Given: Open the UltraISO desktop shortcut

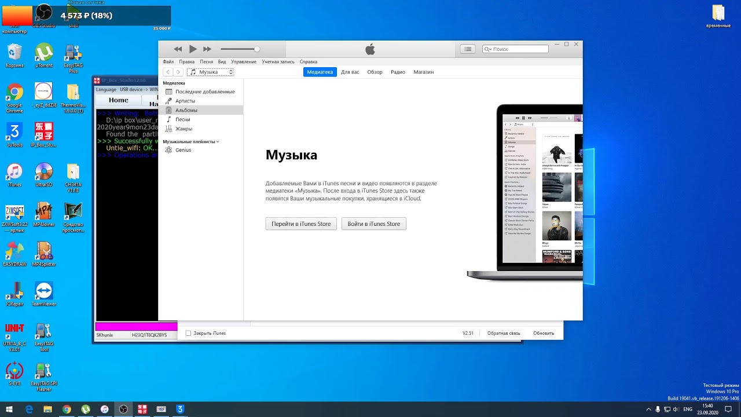Looking at the screenshot, I should pos(44,175).
